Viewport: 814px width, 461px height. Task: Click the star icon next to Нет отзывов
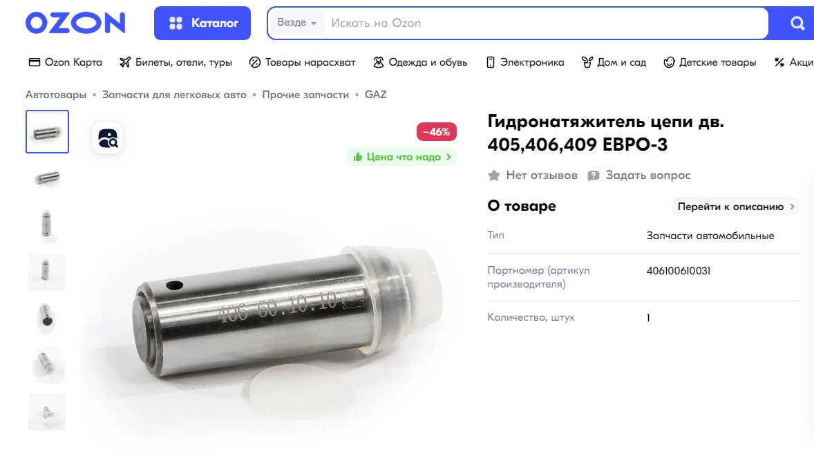(x=493, y=176)
